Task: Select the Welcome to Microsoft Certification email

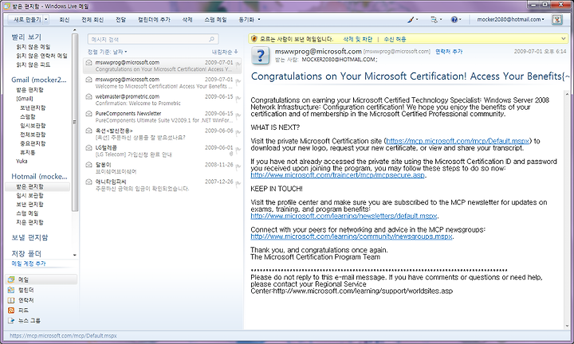Action: click(162, 83)
